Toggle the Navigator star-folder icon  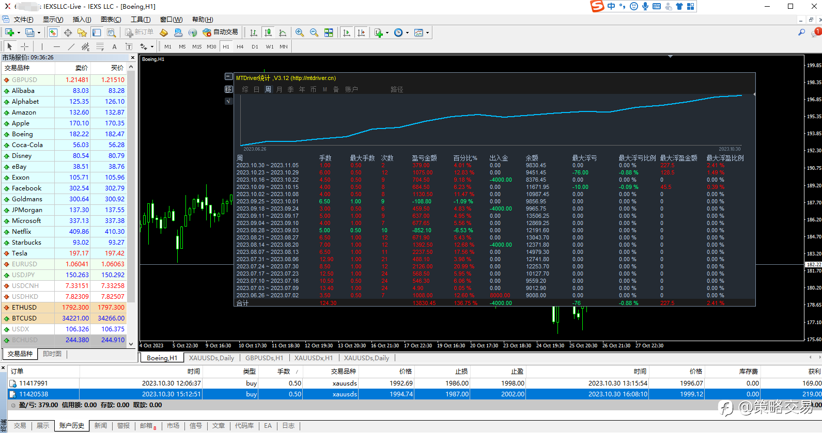click(x=82, y=33)
